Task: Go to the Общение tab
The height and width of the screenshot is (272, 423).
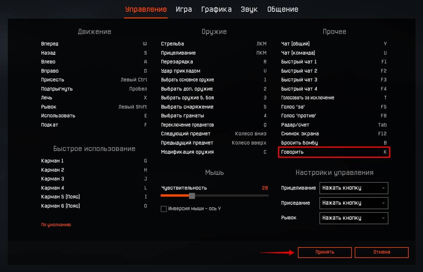Action: 283,9
